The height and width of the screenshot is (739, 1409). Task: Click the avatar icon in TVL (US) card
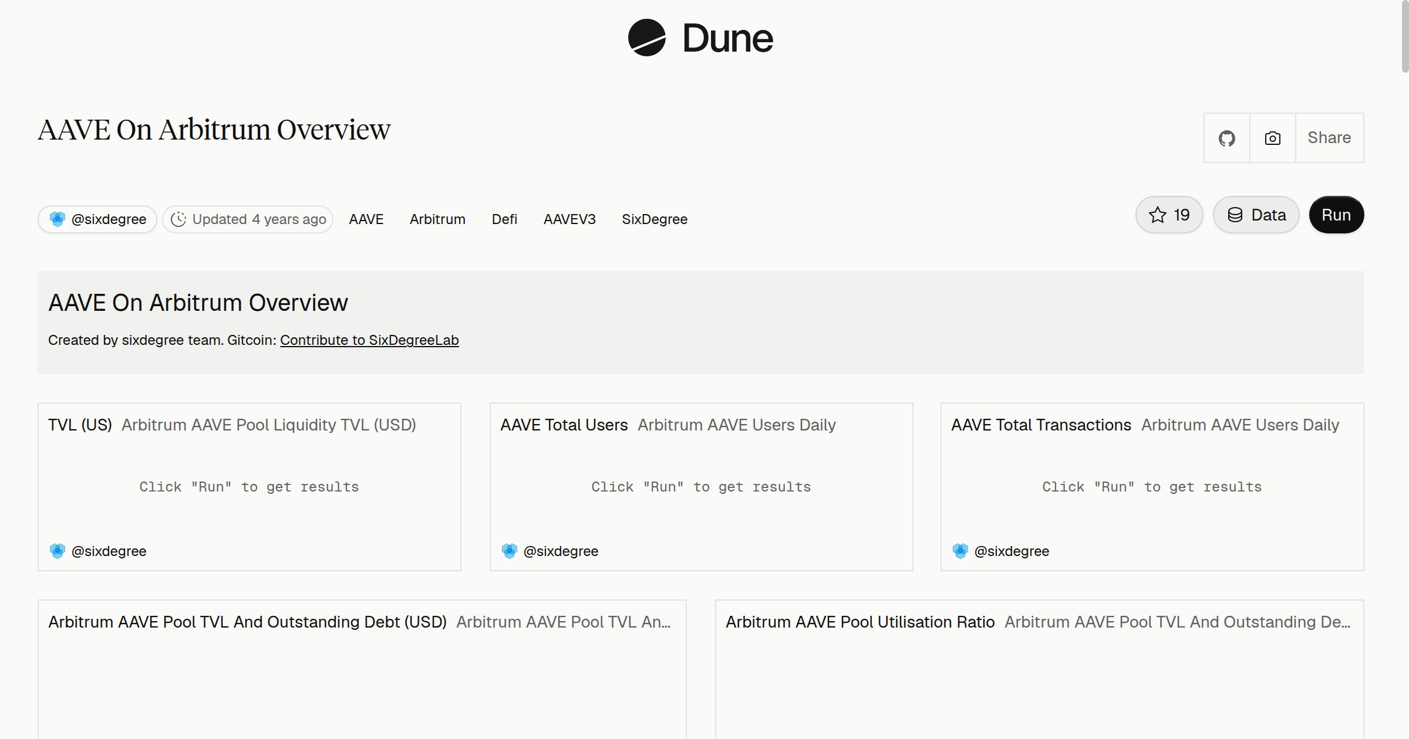click(58, 551)
